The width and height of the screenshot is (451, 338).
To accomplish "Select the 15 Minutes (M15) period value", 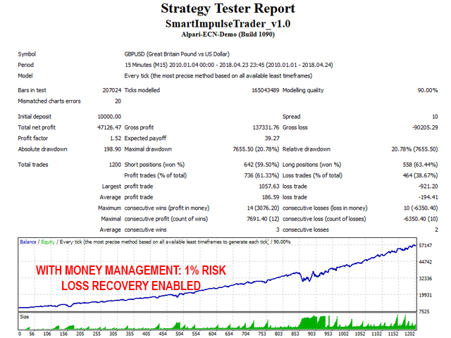I will 228,65.
